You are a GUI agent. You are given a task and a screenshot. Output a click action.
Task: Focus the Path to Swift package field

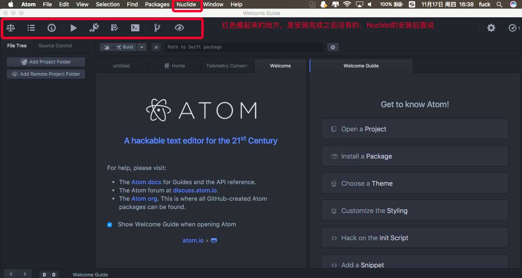click(x=243, y=47)
